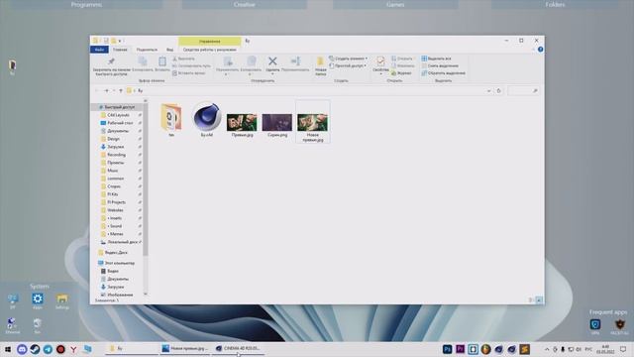Click the Explorer search field
Screen dimensions: 634x357
pyautogui.click(x=522, y=90)
